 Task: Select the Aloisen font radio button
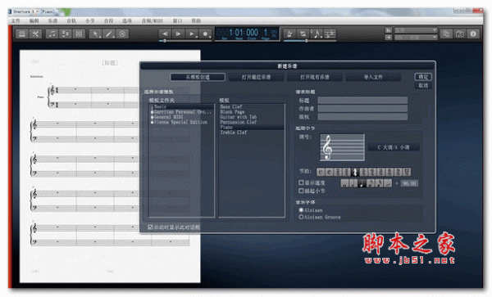click(x=301, y=210)
